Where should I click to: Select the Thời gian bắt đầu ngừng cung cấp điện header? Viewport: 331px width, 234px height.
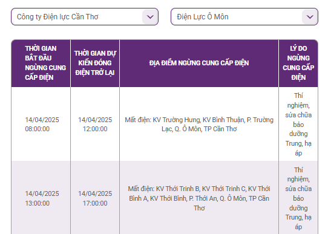coord(41,63)
